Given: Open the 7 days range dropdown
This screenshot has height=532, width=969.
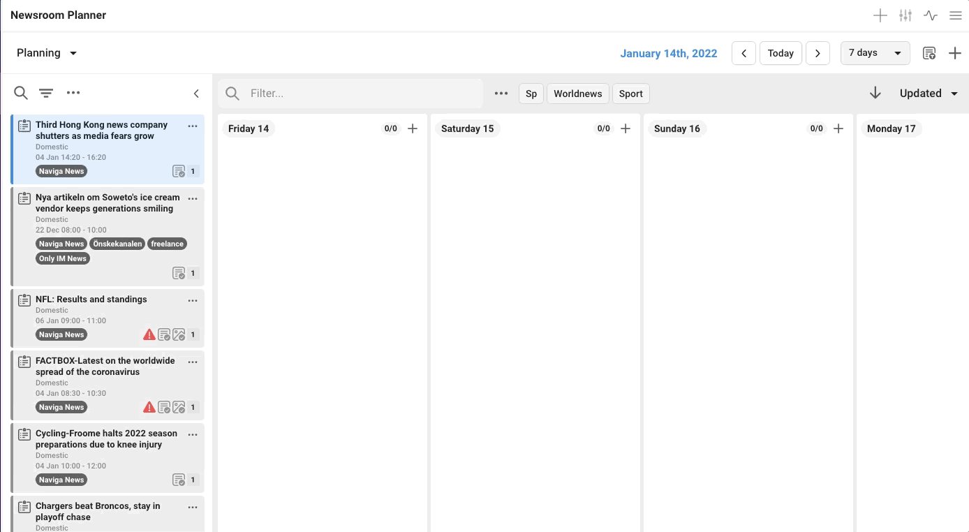Looking at the screenshot, I should (x=875, y=53).
